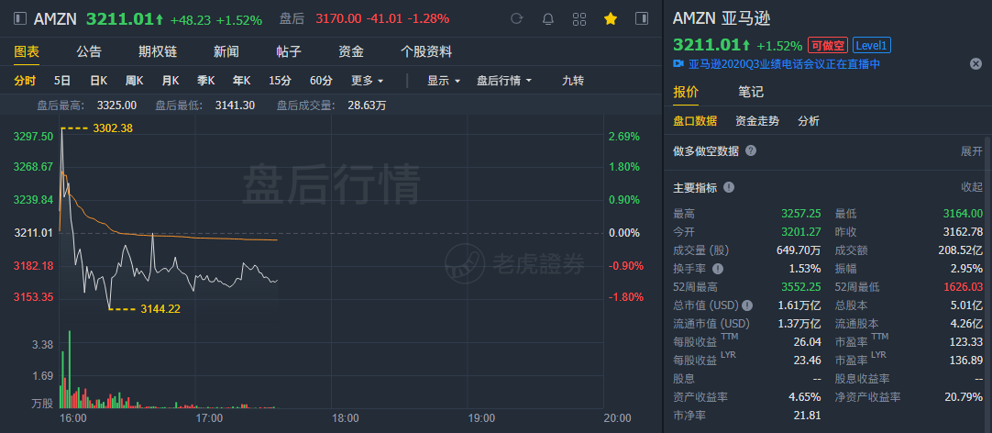Open the 亚马逊2020Q3业绩电话会议 live link

pyautogui.click(x=785, y=64)
